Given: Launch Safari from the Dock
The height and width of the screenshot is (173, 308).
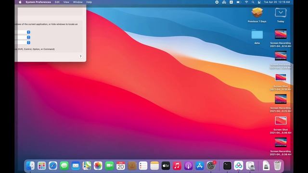Looking at the screenshot, I should 53,166.
